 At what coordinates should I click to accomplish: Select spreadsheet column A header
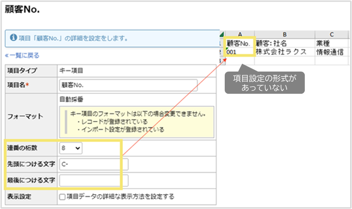coord(239,34)
